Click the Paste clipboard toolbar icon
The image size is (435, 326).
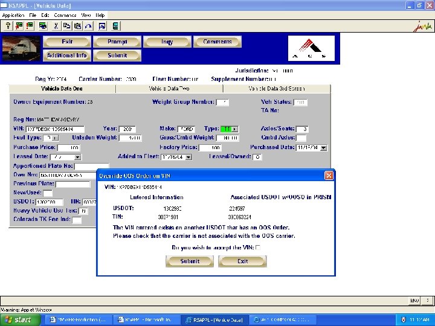click(x=78, y=26)
